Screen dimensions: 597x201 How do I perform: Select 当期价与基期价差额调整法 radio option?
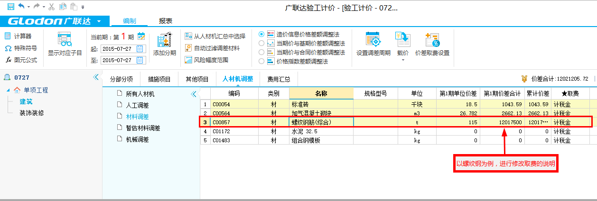tap(261, 44)
